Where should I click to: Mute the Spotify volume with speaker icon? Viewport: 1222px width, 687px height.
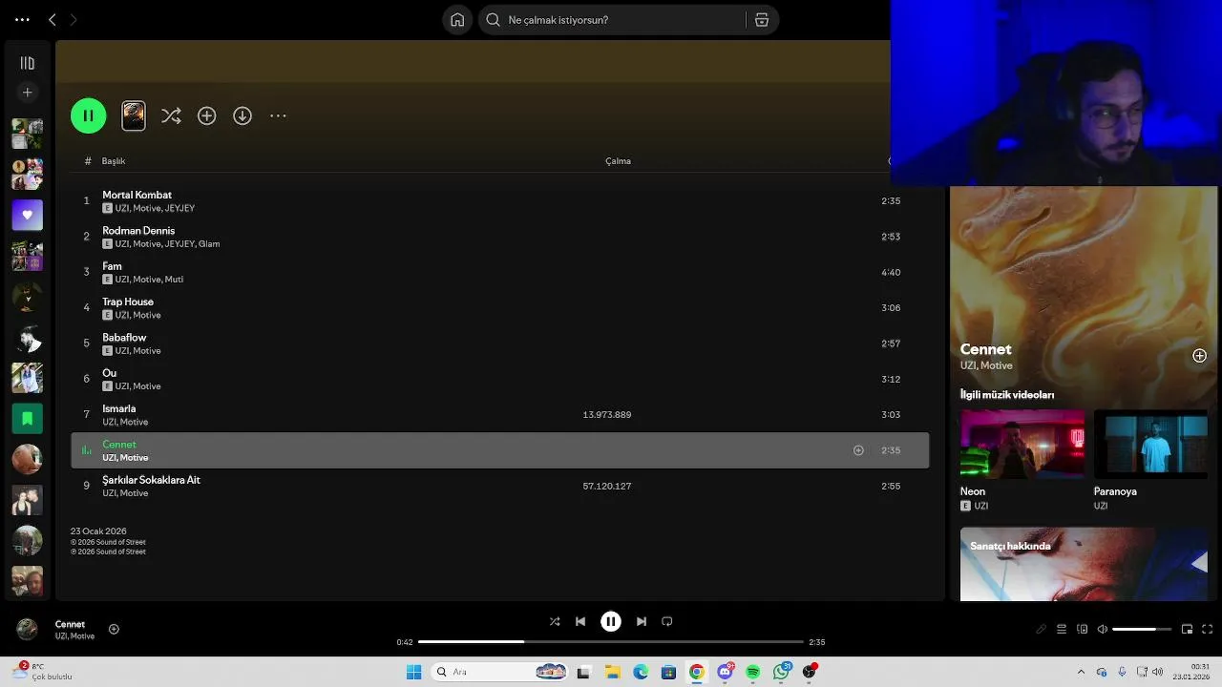click(1103, 629)
